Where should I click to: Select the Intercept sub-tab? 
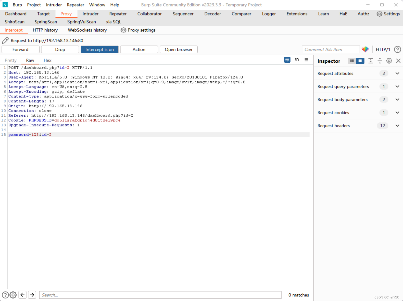[14, 30]
